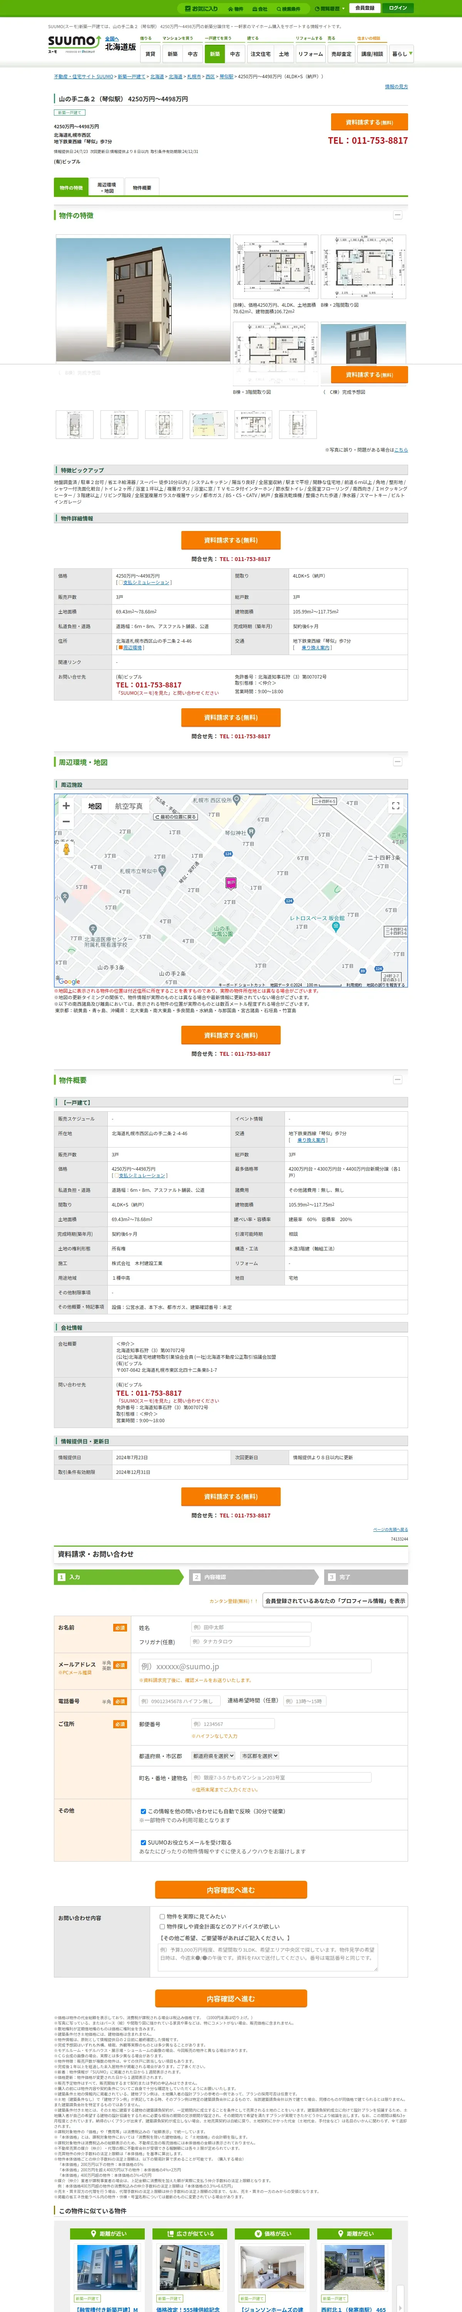Click 「プロフィール情報」を表示 button
The height and width of the screenshot is (2312, 462).
coord(335,1601)
